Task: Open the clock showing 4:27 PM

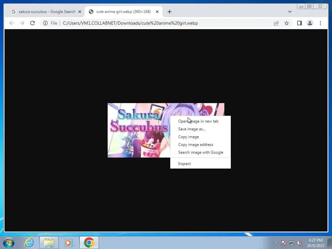Action: (x=315, y=243)
